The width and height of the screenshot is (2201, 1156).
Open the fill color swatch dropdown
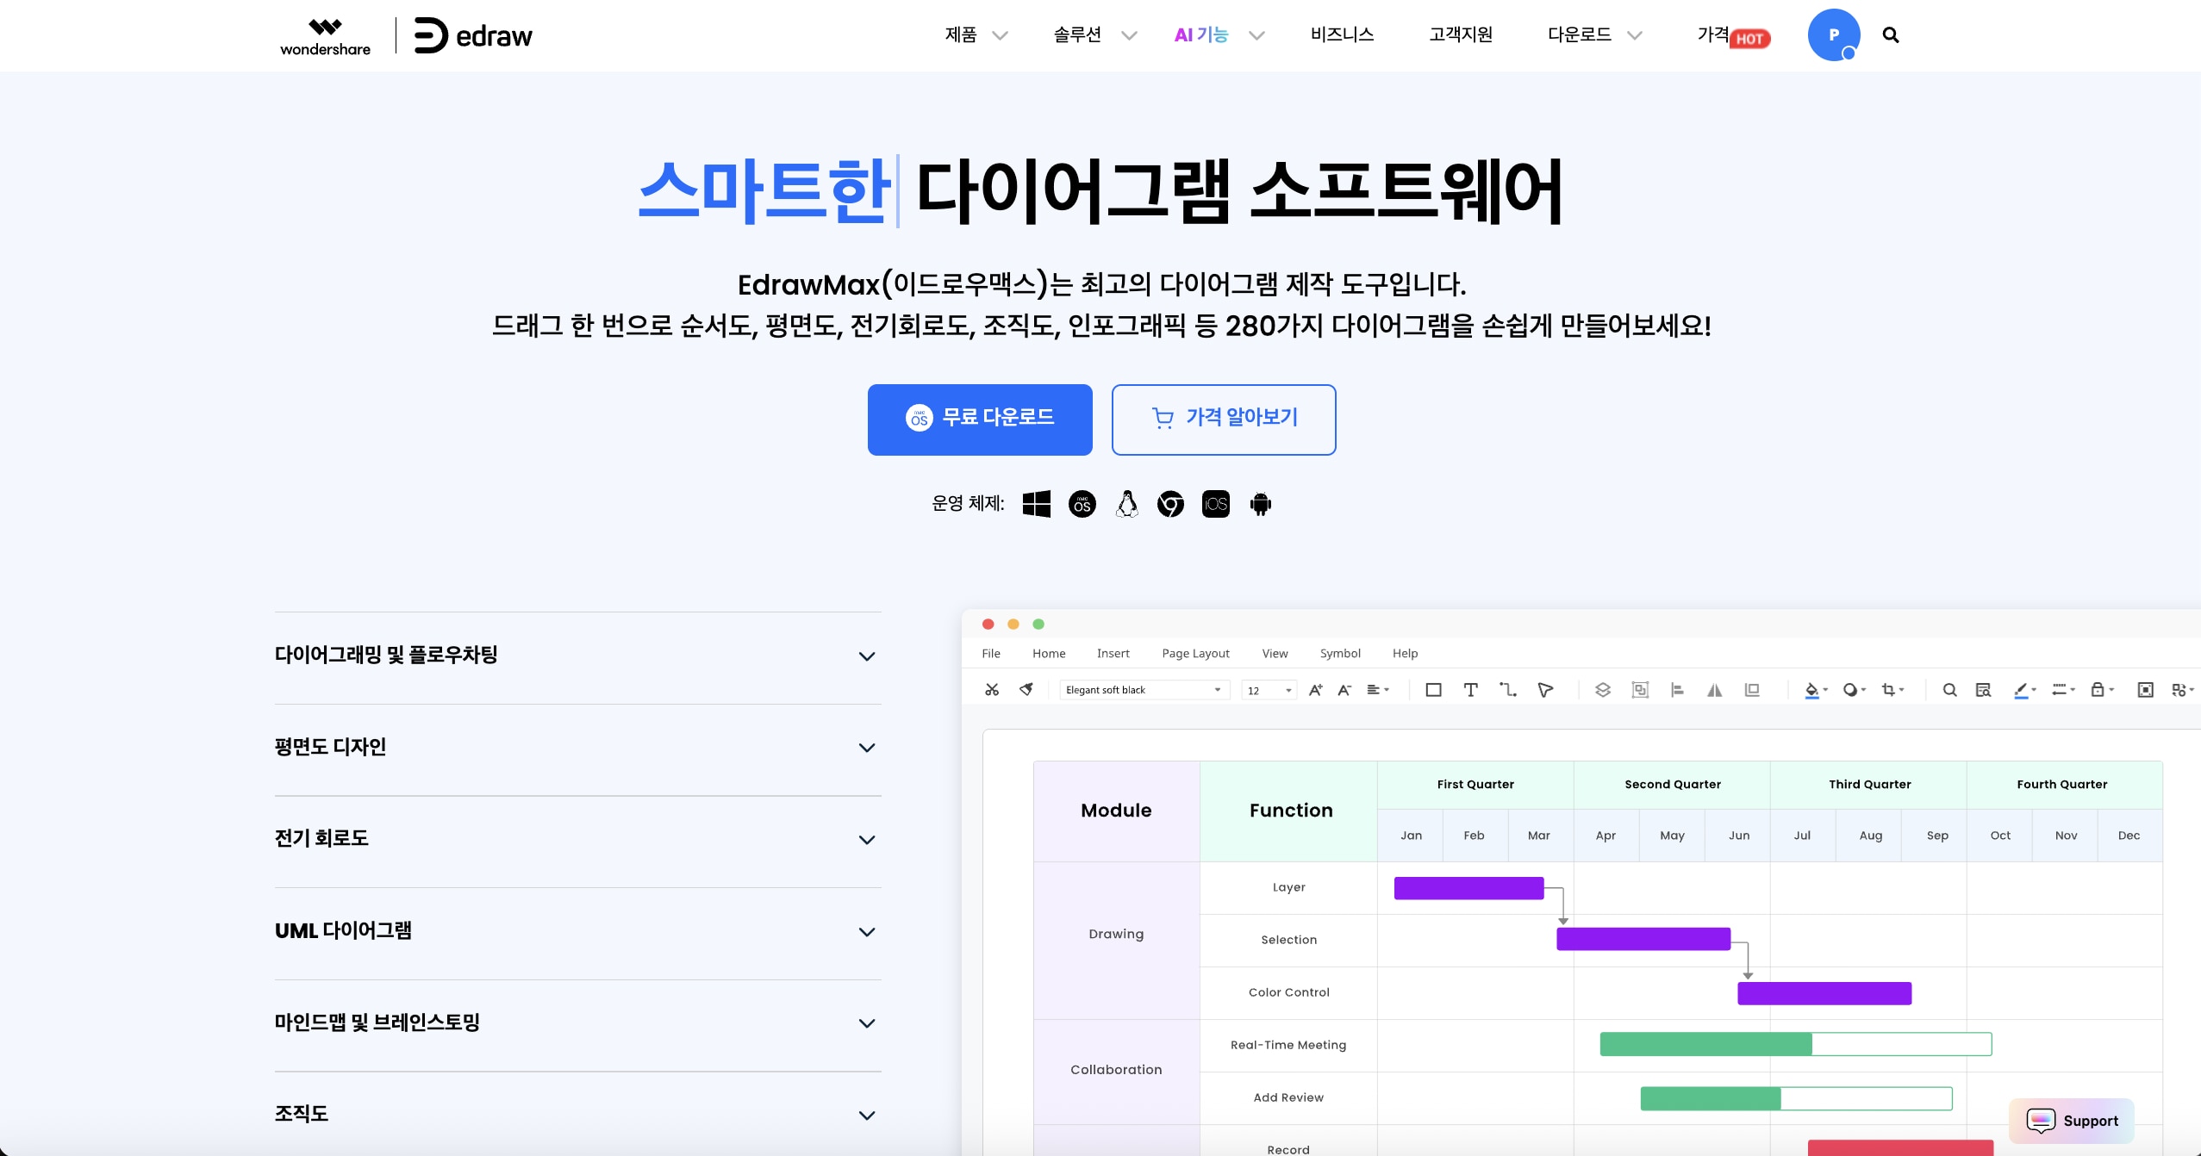point(1814,689)
